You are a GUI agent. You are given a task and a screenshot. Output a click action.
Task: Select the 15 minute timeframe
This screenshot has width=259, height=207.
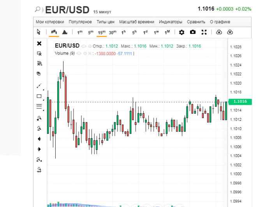point(102,32)
